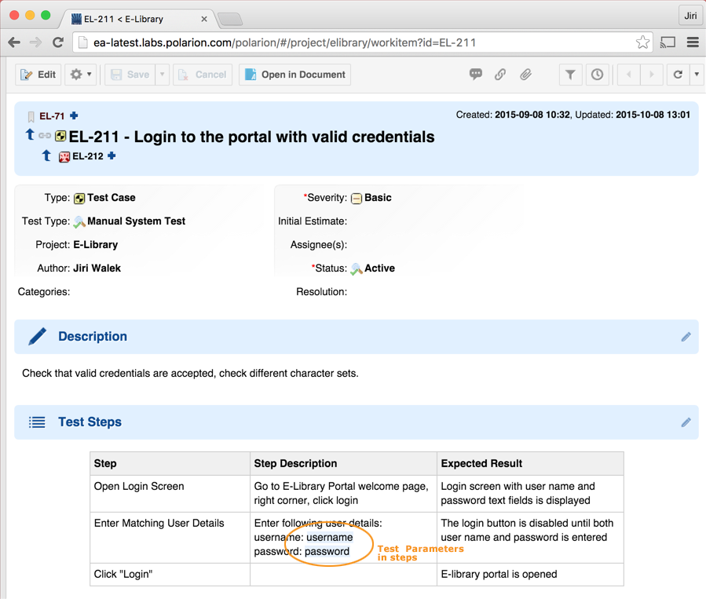Viewport: 706px width, 599px height.
Task: Expand dropdown arrow beside refresh button
Action: (x=697, y=75)
